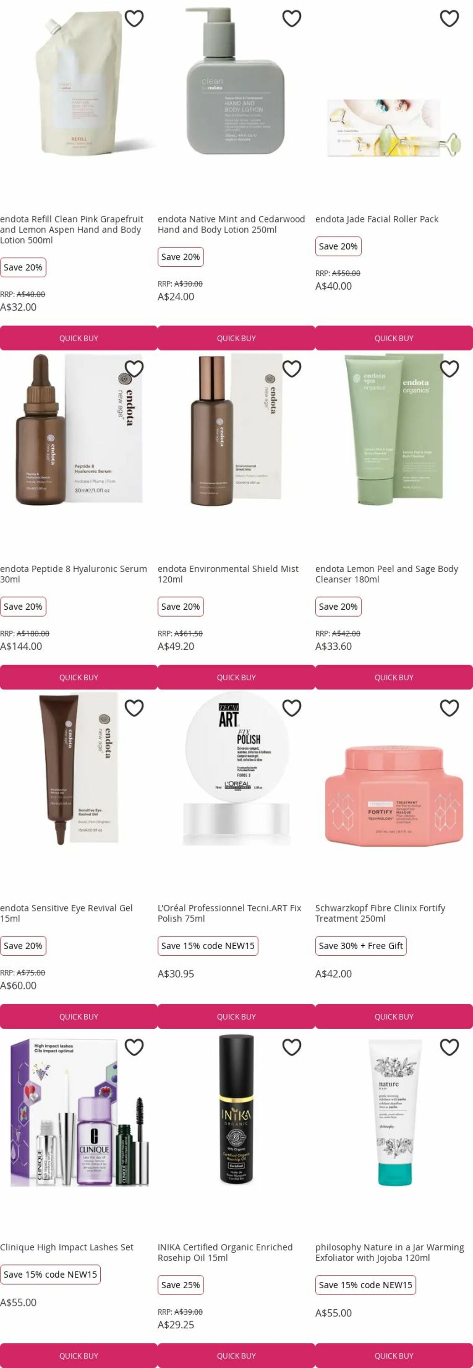473x1368 pixels.
Task: Click the Save 30% + Free Gift badge
Action: [361, 946]
